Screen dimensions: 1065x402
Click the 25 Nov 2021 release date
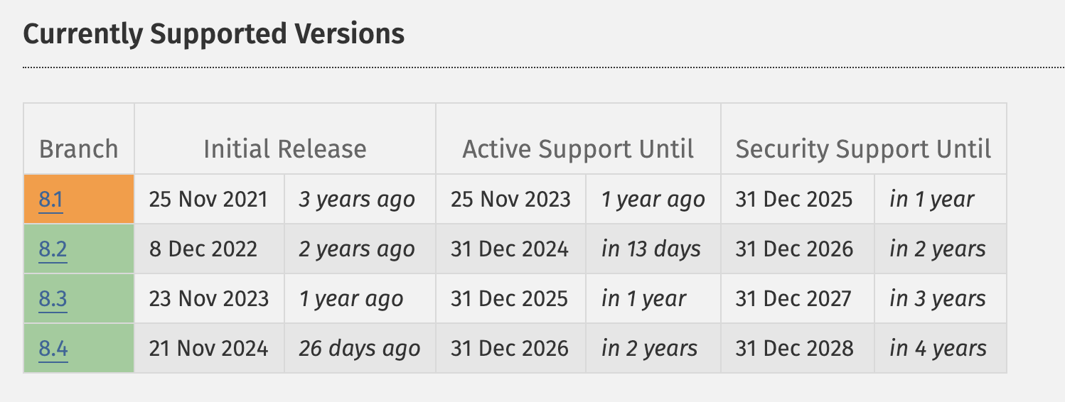tap(208, 200)
